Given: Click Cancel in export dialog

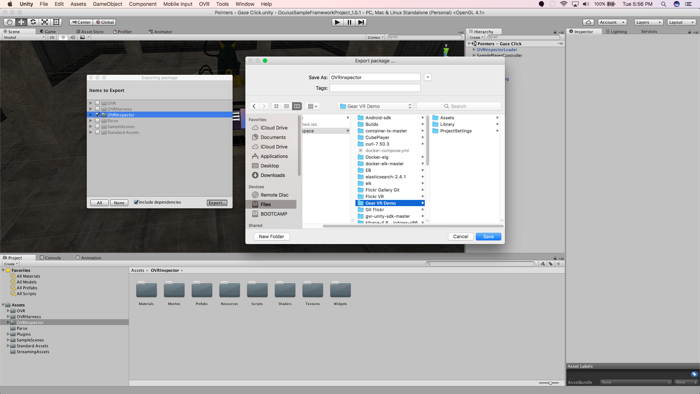Looking at the screenshot, I should [460, 236].
